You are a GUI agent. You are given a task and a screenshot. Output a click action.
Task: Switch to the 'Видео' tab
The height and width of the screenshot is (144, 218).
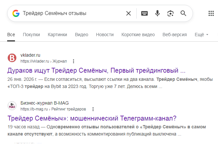click(x=81, y=35)
